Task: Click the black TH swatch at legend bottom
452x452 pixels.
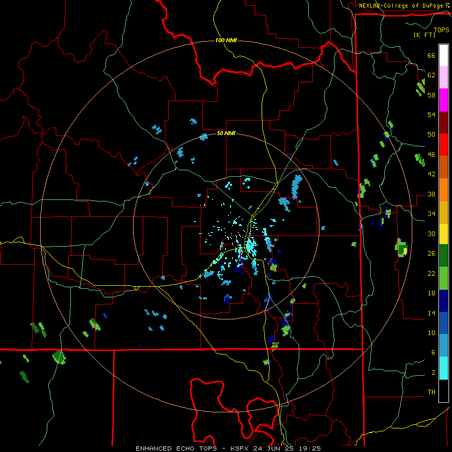Action: coord(443,391)
